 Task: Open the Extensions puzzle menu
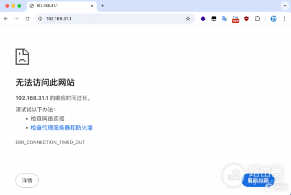click(x=257, y=18)
